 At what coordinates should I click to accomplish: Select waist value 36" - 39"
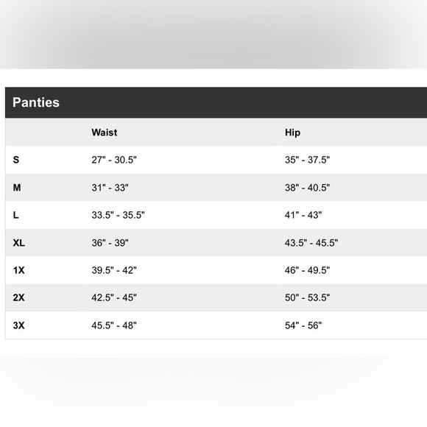click(x=110, y=243)
